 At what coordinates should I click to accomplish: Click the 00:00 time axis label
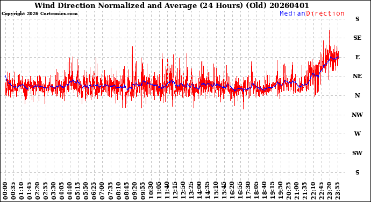click(5, 191)
